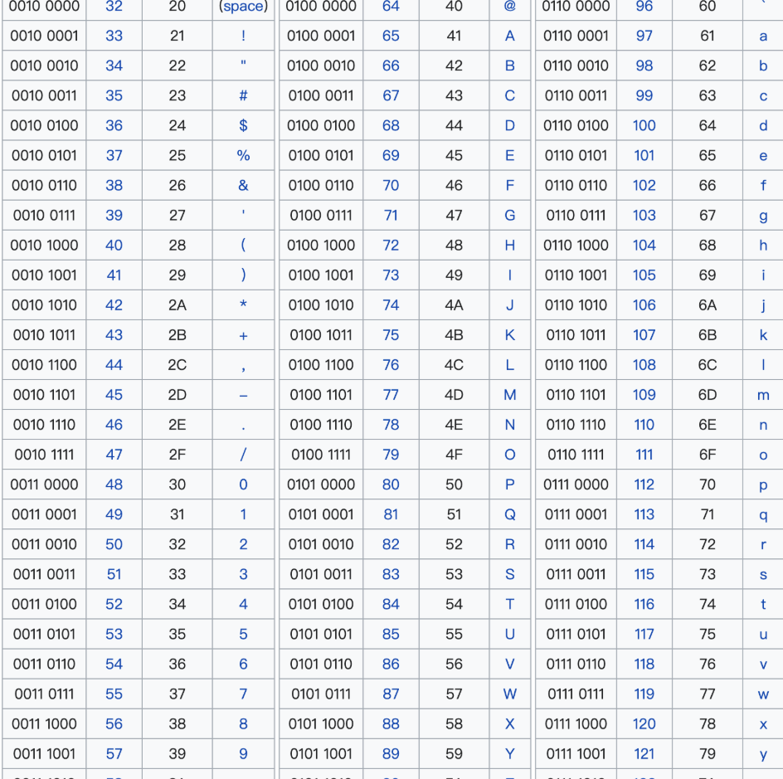
Task: Click the uppercase X link
Action: coord(510,724)
